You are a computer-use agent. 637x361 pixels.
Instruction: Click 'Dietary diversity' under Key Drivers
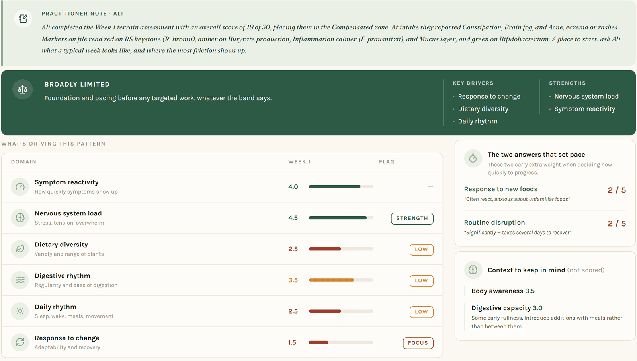pos(483,109)
